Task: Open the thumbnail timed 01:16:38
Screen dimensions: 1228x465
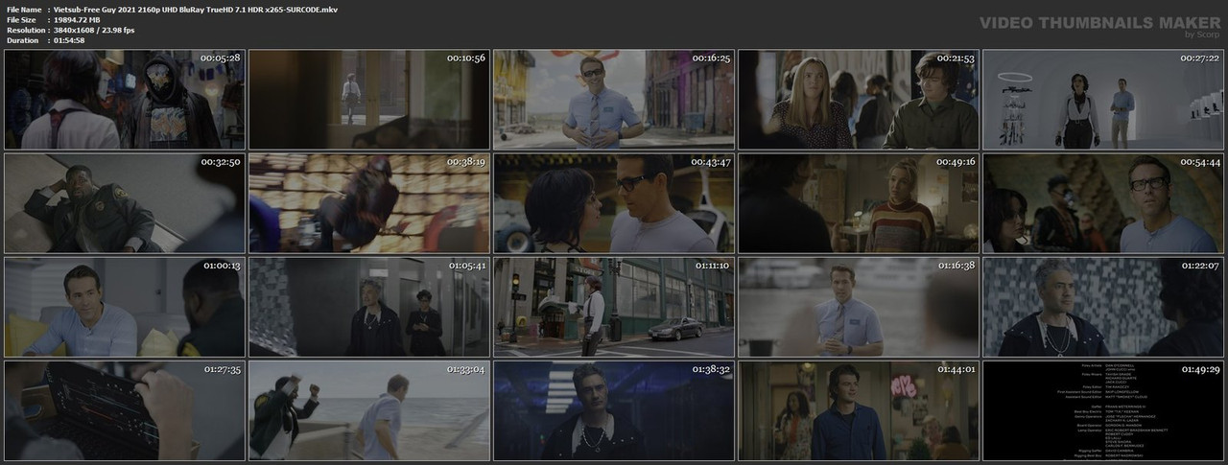Action: click(x=859, y=307)
